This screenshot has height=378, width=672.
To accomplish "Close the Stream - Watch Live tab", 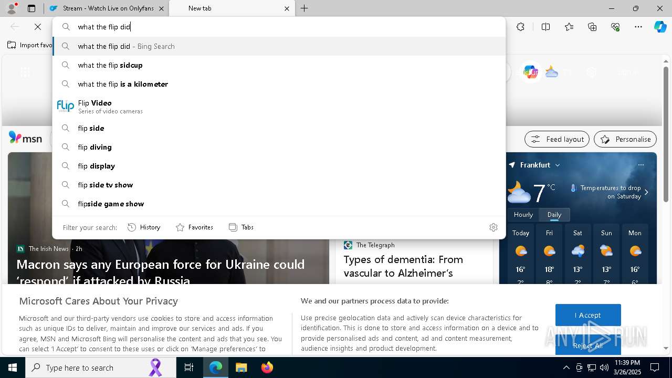I will [161, 8].
